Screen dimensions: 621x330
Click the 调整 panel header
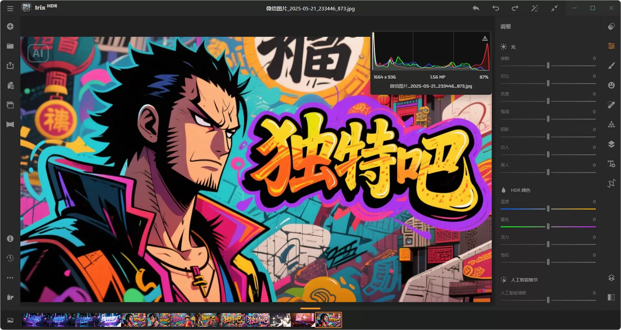point(506,27)
